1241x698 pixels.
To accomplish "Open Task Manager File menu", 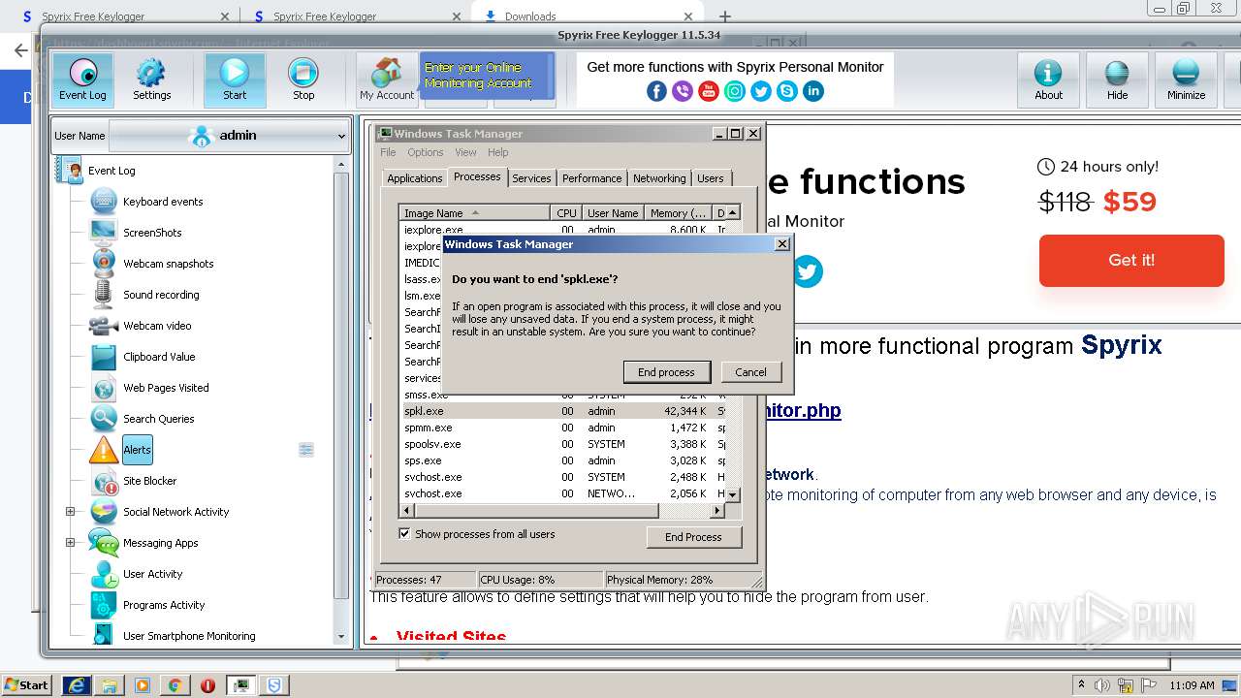I will tap(388, 152).
